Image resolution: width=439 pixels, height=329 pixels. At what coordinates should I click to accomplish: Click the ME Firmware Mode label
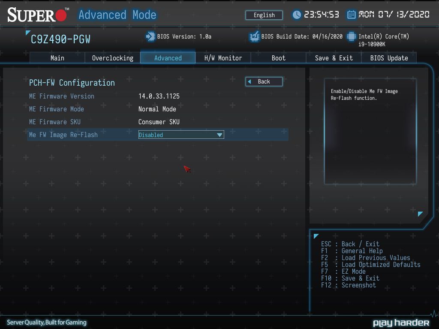click(x=57, y=109)
